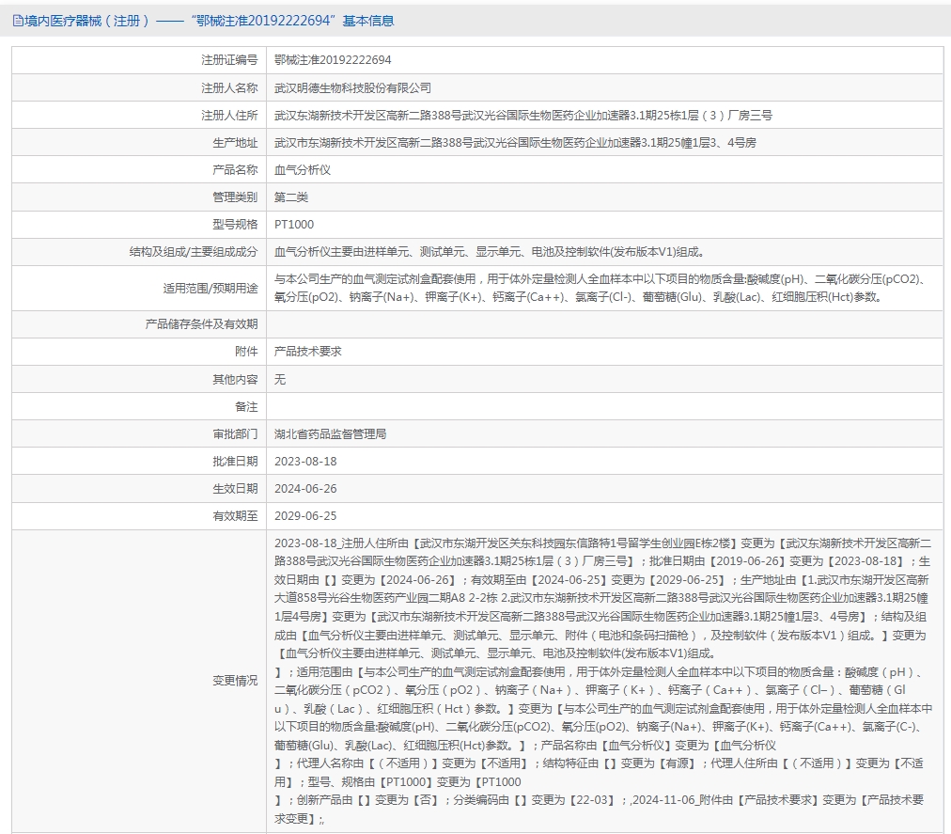Click the page title 境内医疗器械（注册）基本信息
Screen dimensions: 951x834
210,22
